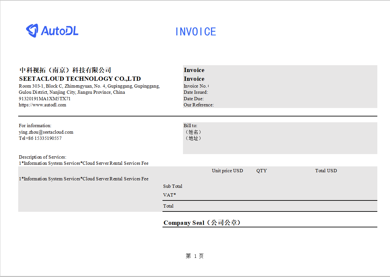The height and width of the screenshot is (277, 390).
Task: Click the For information label
Action: [35, 126]
